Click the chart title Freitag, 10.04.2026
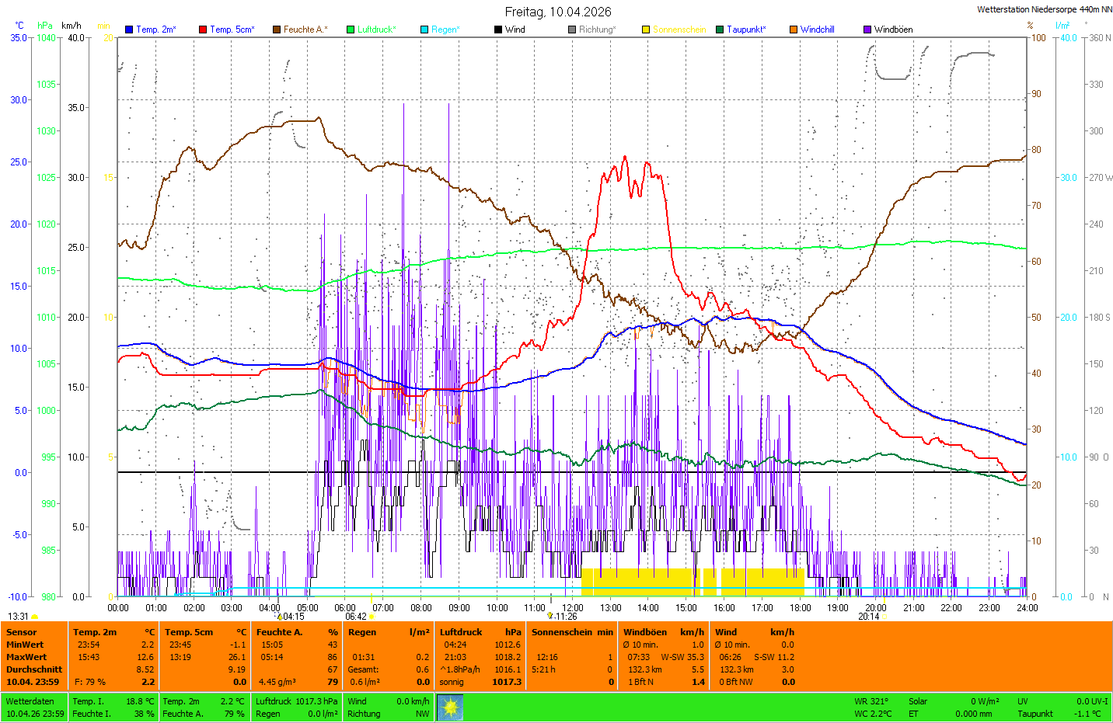The width and height of the screenshot is (1113, 723). (558, 12)
